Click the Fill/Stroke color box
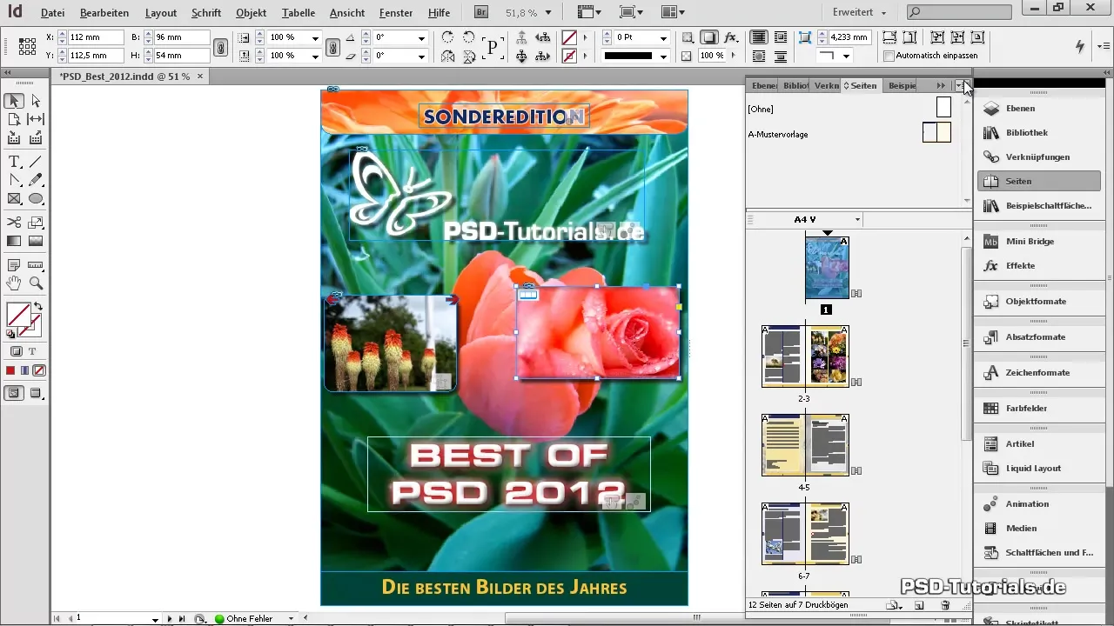This screenshot has width=1114, height=626. pos(18,313)
